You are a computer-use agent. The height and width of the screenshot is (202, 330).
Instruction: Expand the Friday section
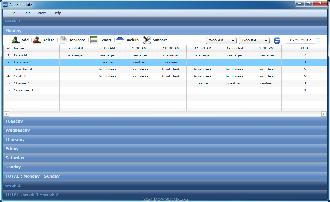tap(165, 149)
